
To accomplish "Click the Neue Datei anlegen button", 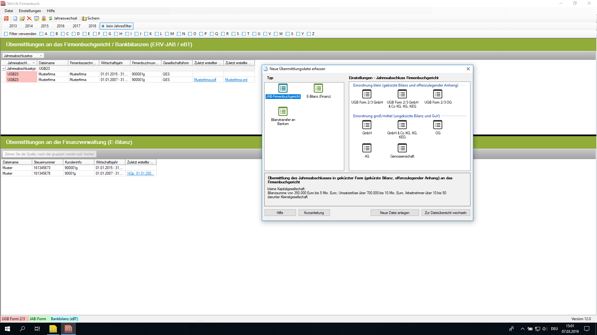I will pos(394,213).
